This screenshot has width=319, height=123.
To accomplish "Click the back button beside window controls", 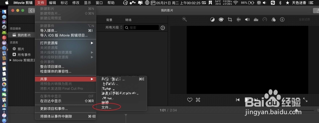I will tap(32, 11).
